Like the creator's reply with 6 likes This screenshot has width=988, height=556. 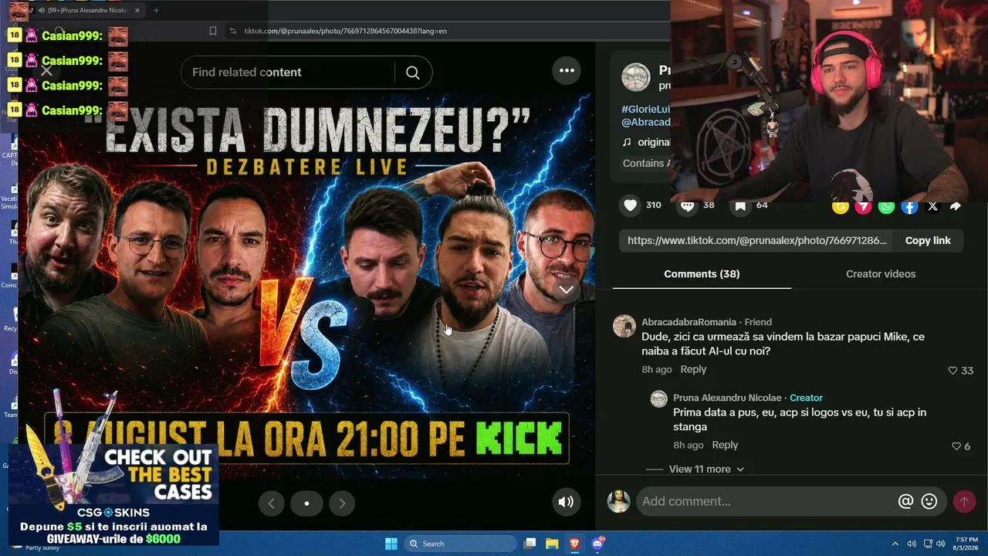[956, 446]
